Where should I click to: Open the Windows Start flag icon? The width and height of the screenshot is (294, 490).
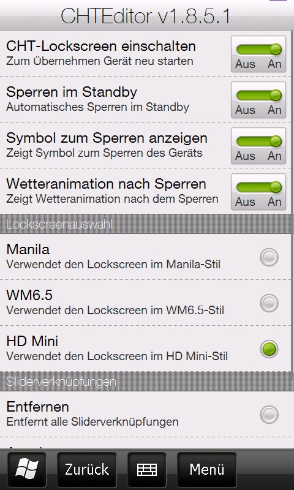pos(27,469)
